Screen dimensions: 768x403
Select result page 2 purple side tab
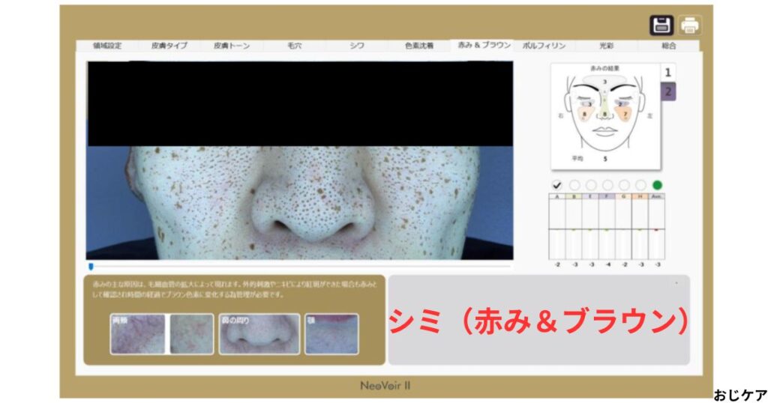(668, 91)
